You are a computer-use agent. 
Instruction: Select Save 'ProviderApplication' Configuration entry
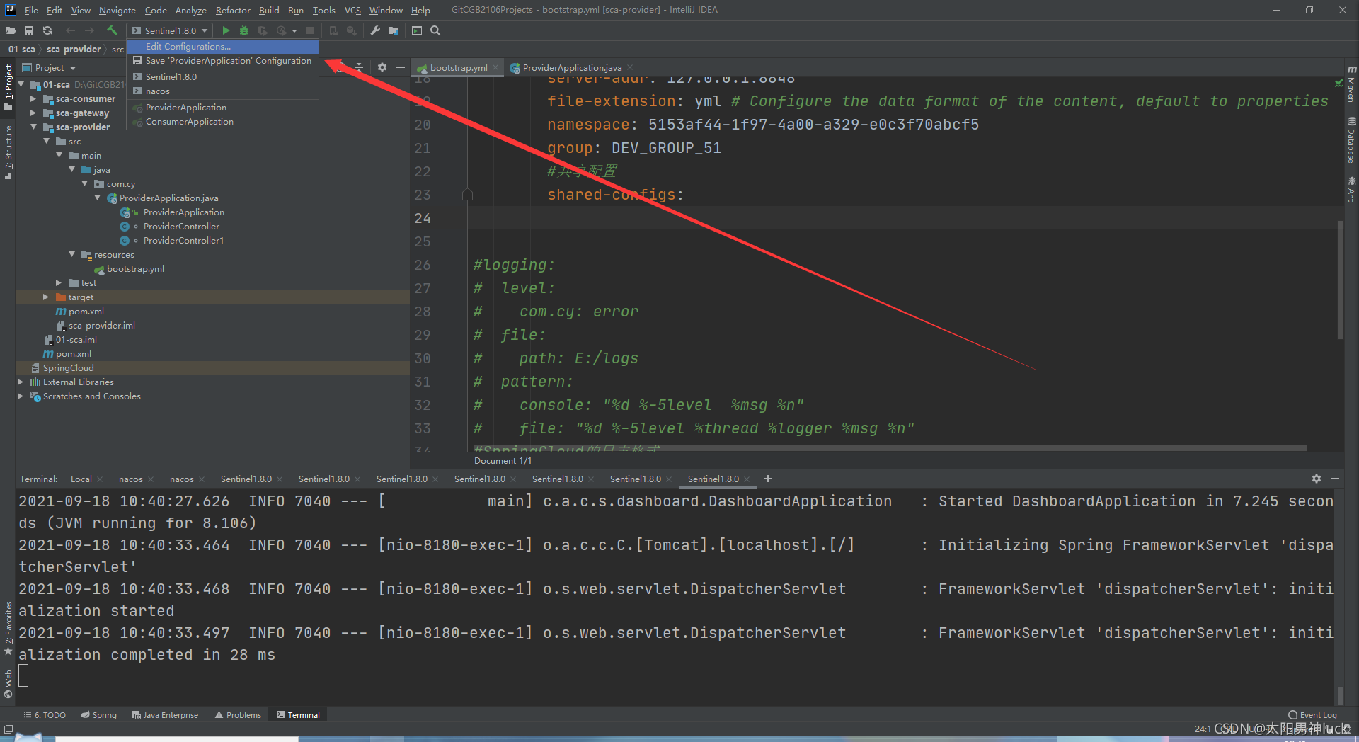point(223,61)
